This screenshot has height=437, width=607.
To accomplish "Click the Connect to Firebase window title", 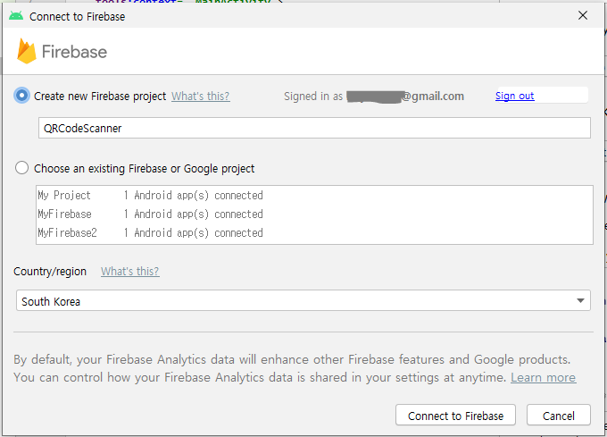I will [x=78, y=16].
